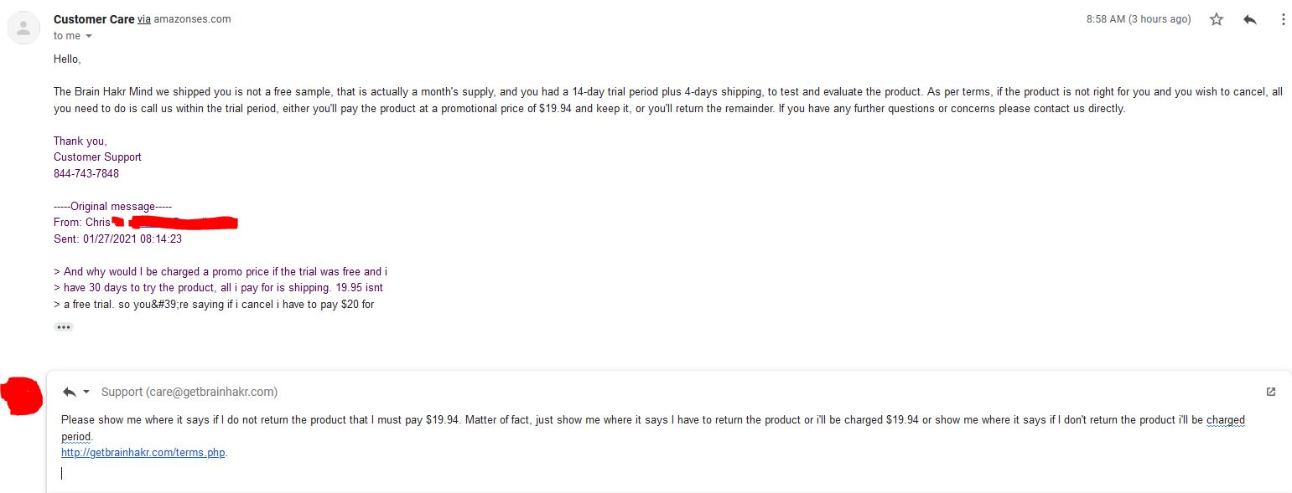Expand the "to me" recipient details arrow
The image size is (1292, 493).
(89, 36)
